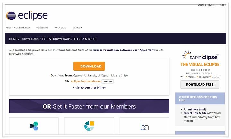Click 'OR Get It Faster from our Members' banner

click(x=89, y=106)
